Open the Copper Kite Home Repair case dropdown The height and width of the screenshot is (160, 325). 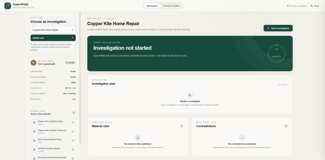point(53,30)
